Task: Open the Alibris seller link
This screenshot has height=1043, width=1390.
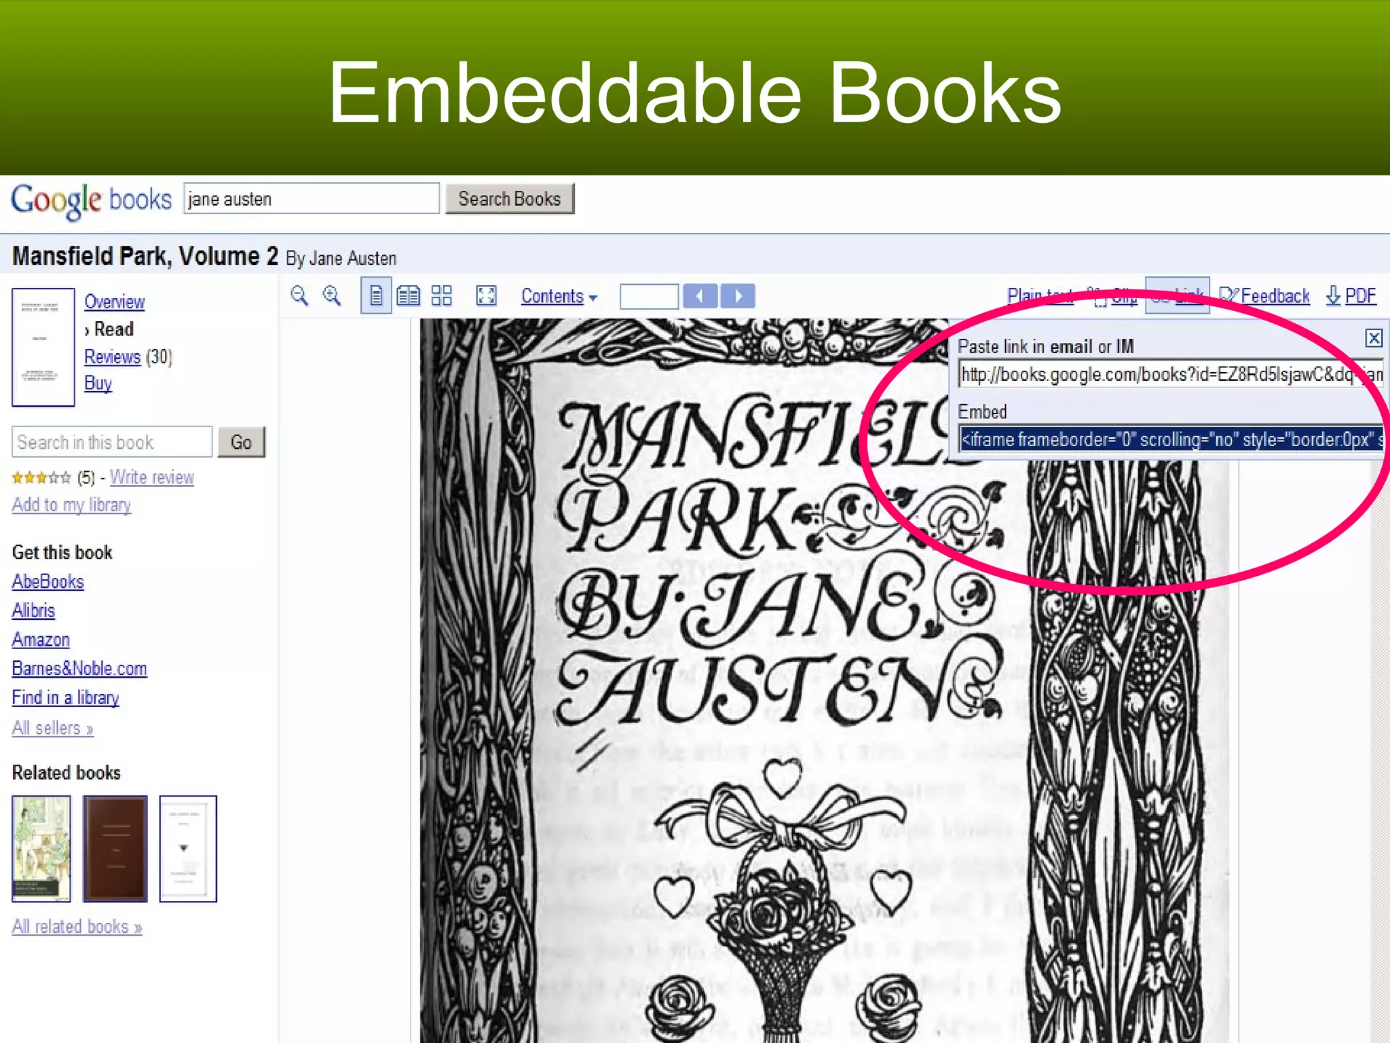Action: pyautogui.click(x=33, y=610)
